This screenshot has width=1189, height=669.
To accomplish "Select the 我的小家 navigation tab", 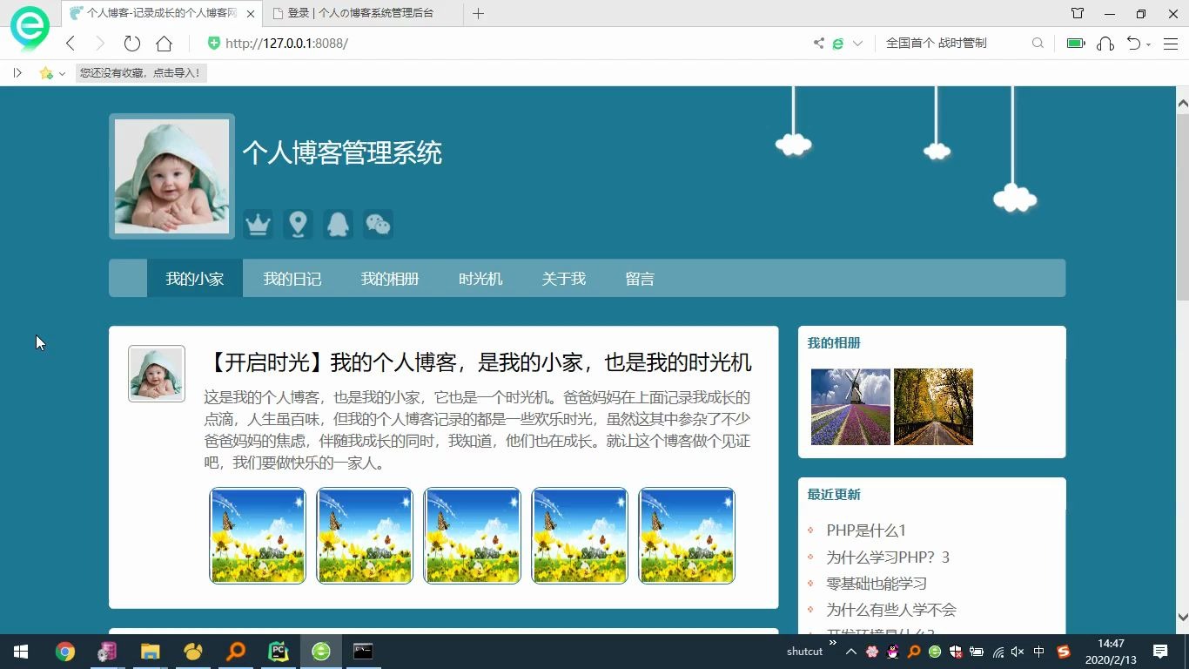I will [x=195, y=279].
